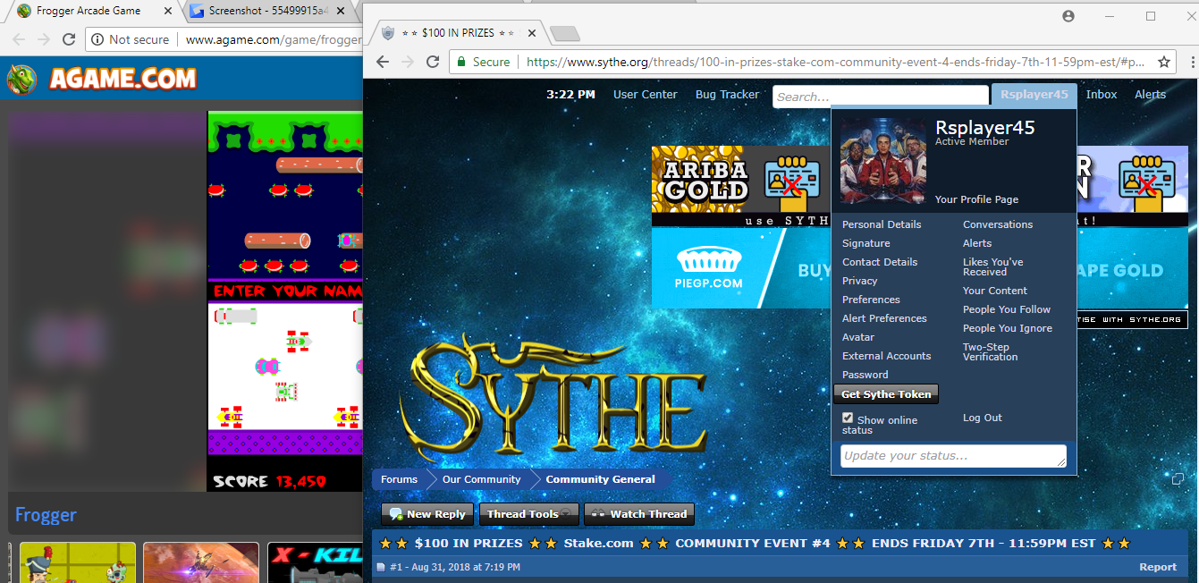Open Personal Details settings
This screenshot has height=583, width=1199.
pyautogui.click(x=882, y=224)
